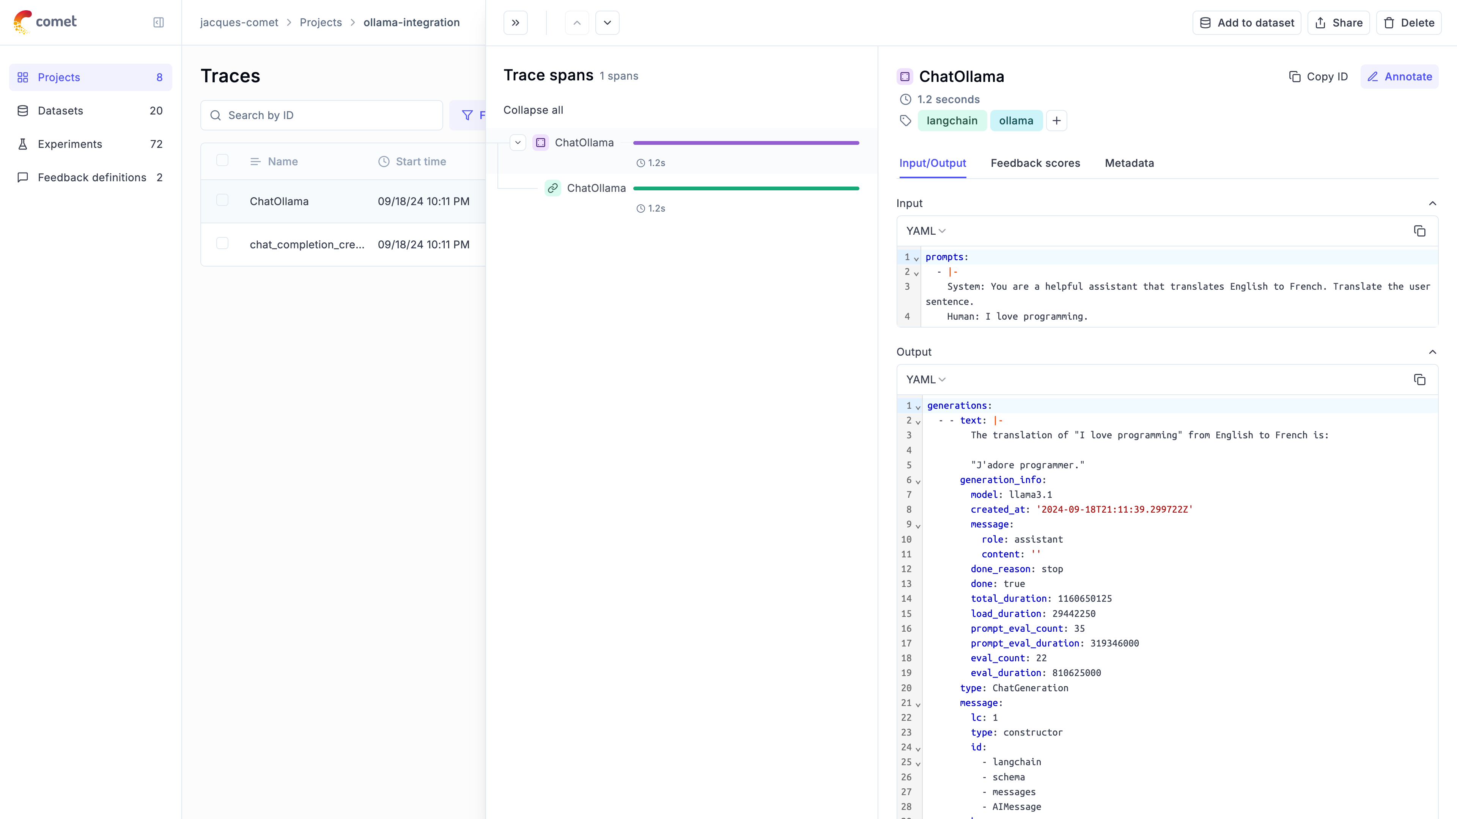Go to next trace with down arrow
The image size is (1457, 819).
point(607,23)
